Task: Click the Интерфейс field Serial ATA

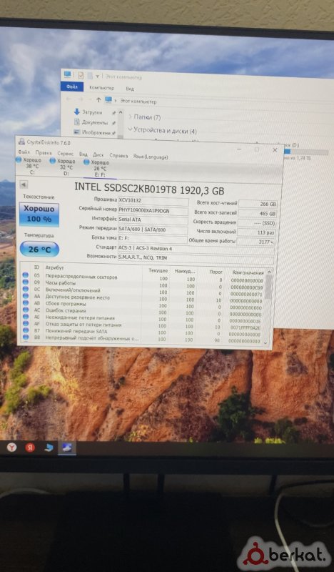Action: tap(153, 220)
